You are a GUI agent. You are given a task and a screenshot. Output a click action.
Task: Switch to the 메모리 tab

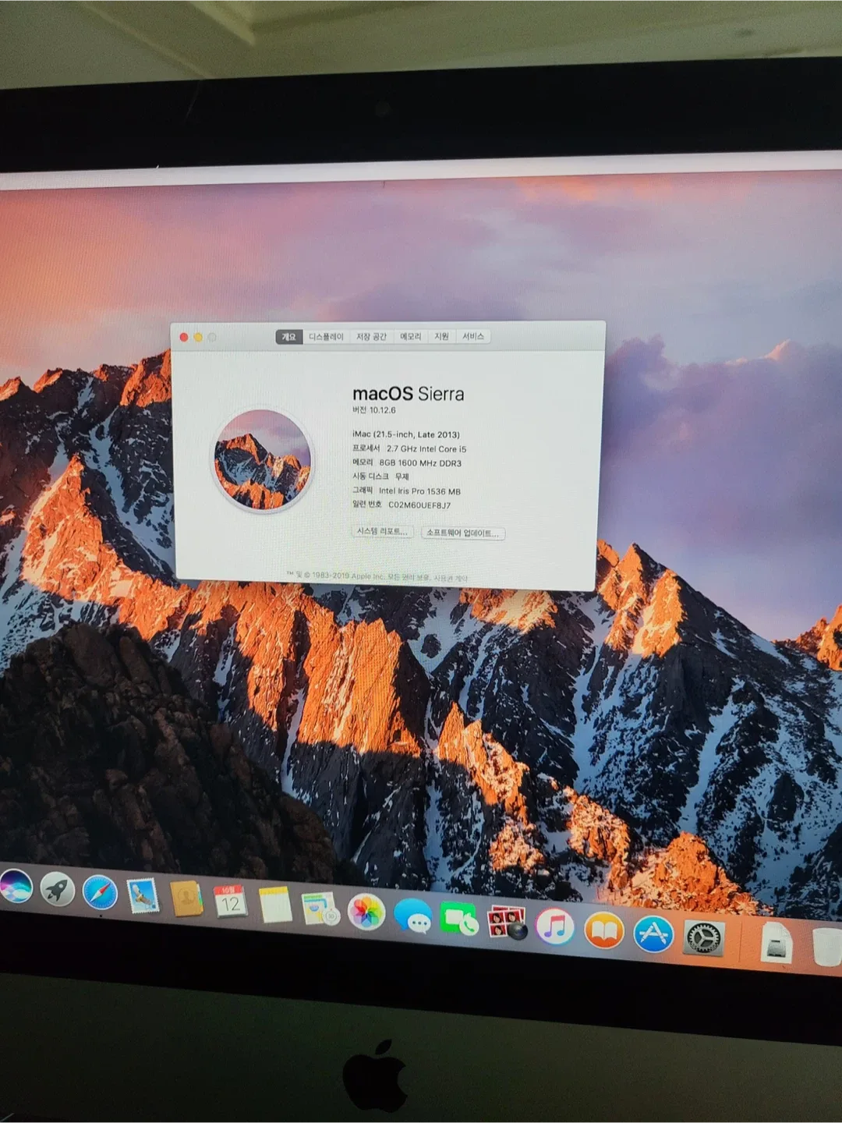point(410,337)
